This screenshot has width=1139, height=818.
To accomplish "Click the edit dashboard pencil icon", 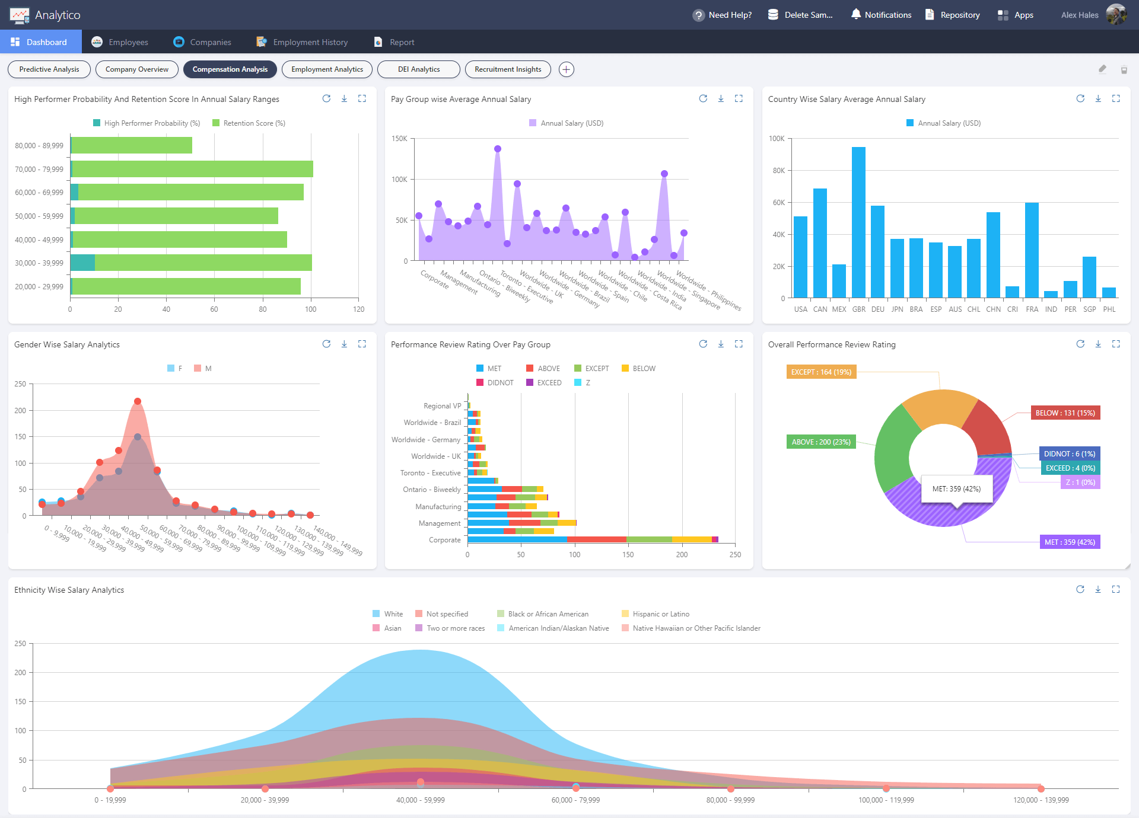I will (x=1102, y=69).
